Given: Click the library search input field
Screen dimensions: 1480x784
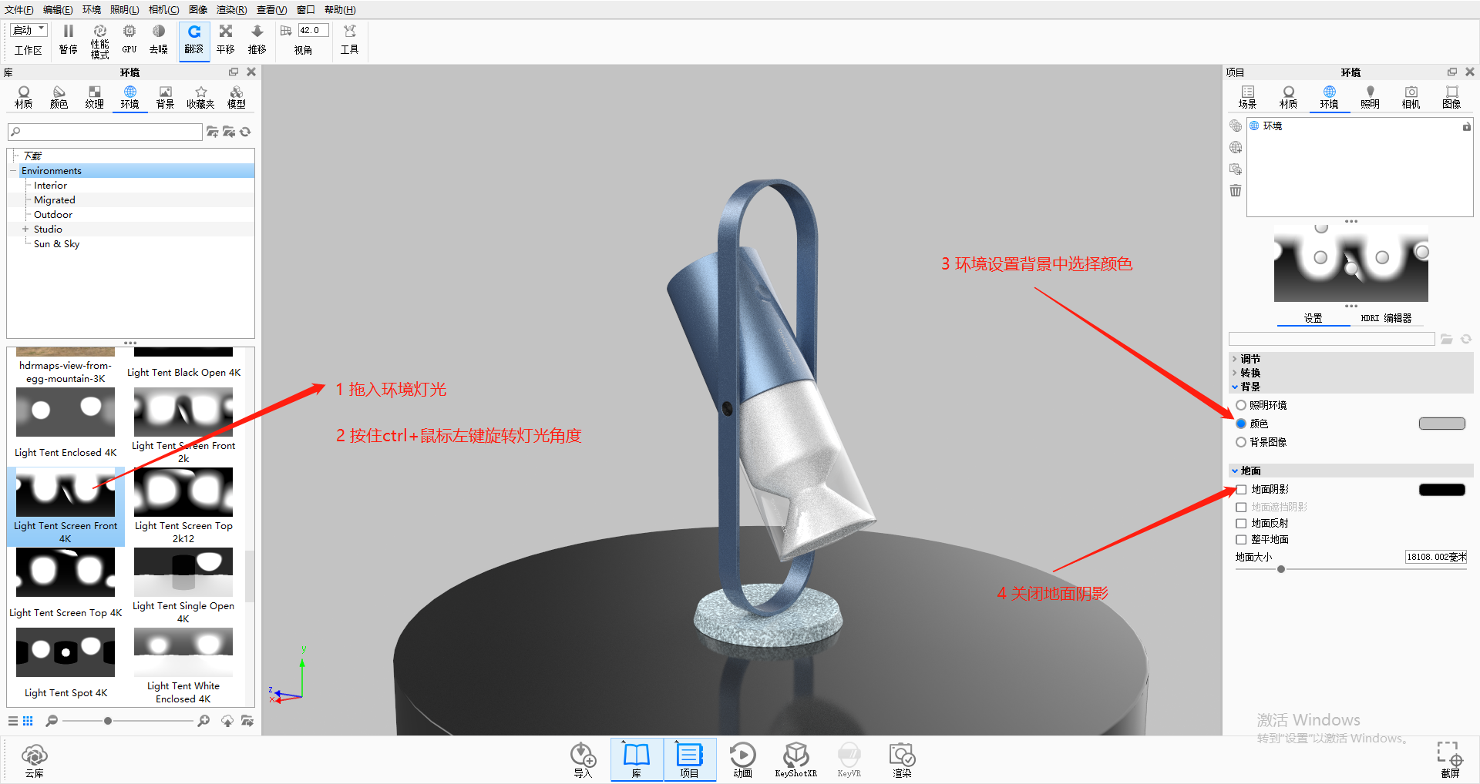Looking at the screenshot, I should click(x=105, y=132).
